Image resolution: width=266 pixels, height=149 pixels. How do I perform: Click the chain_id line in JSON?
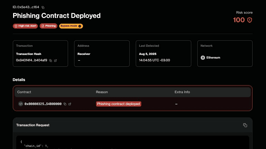tap(36, 146)
